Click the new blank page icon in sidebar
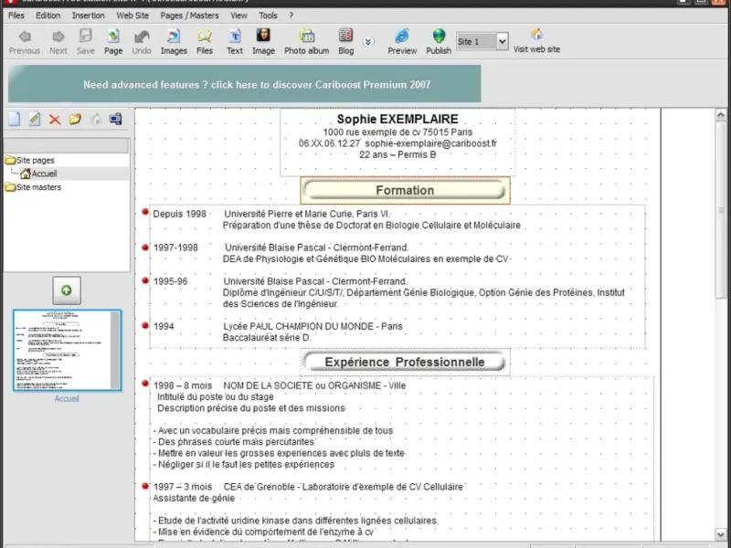The image size is (731, 548). pos(15,119)
